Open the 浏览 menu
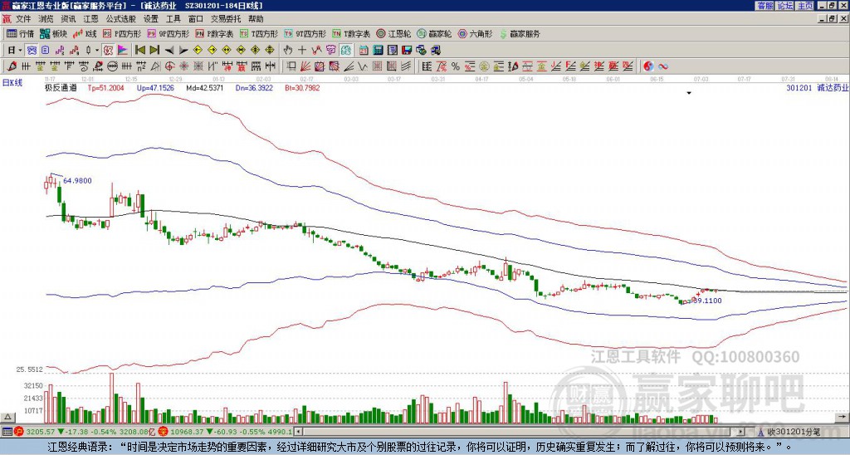Image resolution: width=850 pixels, height=455 pixels. [x=46, y=19]
